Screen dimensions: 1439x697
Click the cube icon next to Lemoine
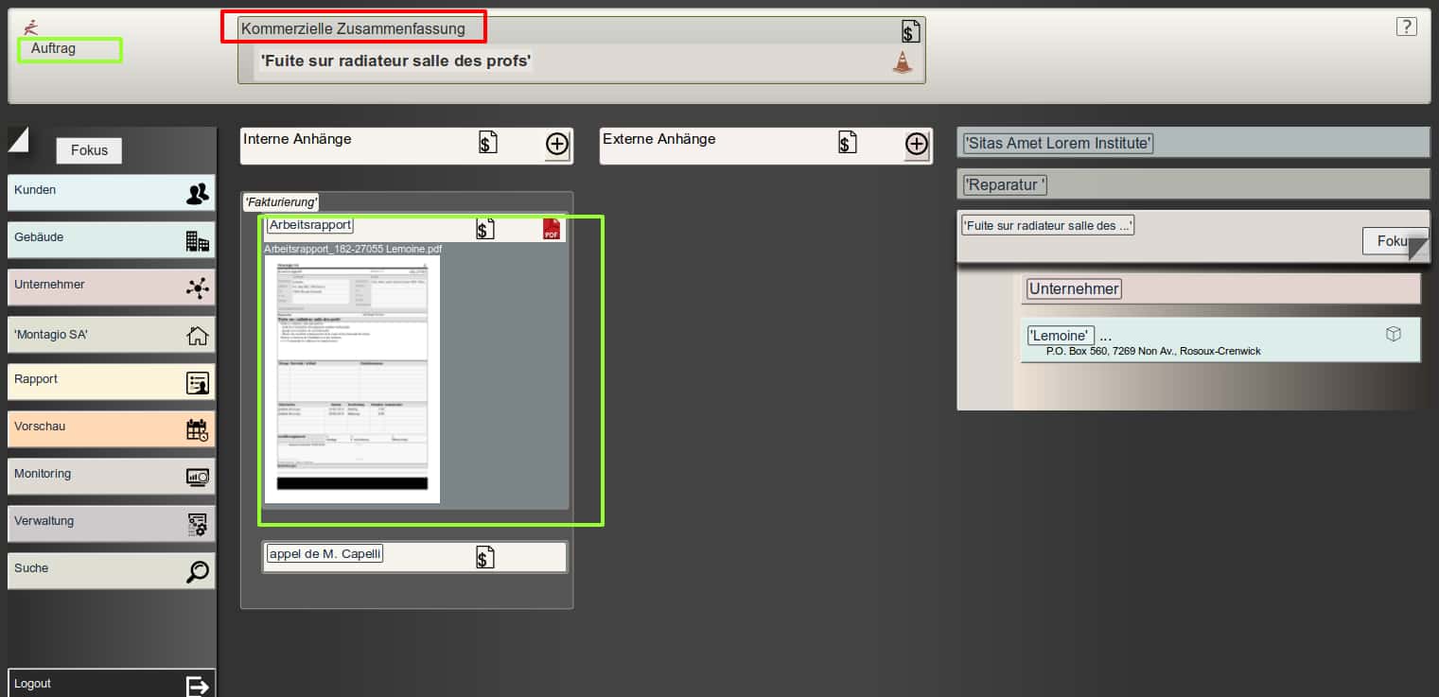[1393, 334]
